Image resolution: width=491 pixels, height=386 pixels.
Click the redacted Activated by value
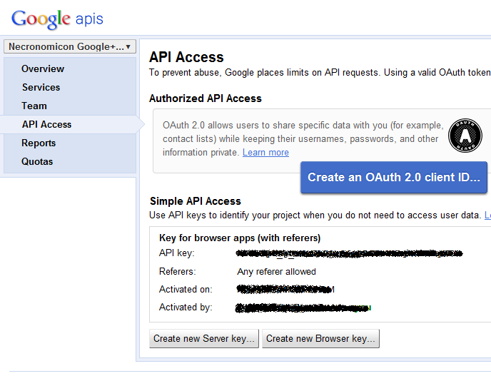click(303, 308)
